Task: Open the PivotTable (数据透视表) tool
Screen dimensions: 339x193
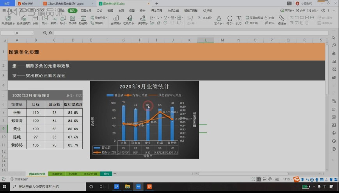Action: click(8, 20)
